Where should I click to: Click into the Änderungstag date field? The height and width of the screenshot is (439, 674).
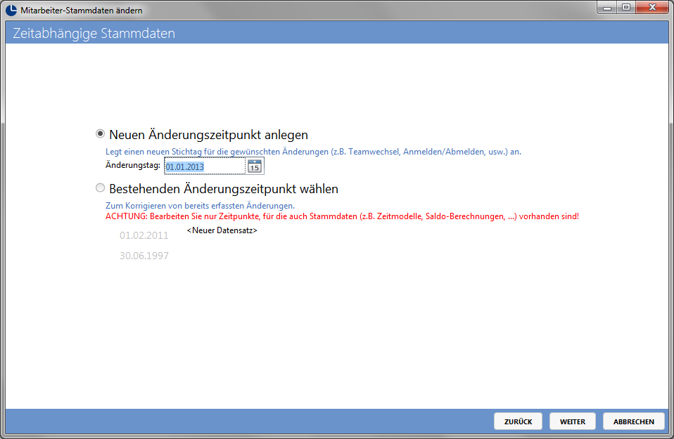coord(205,166)
